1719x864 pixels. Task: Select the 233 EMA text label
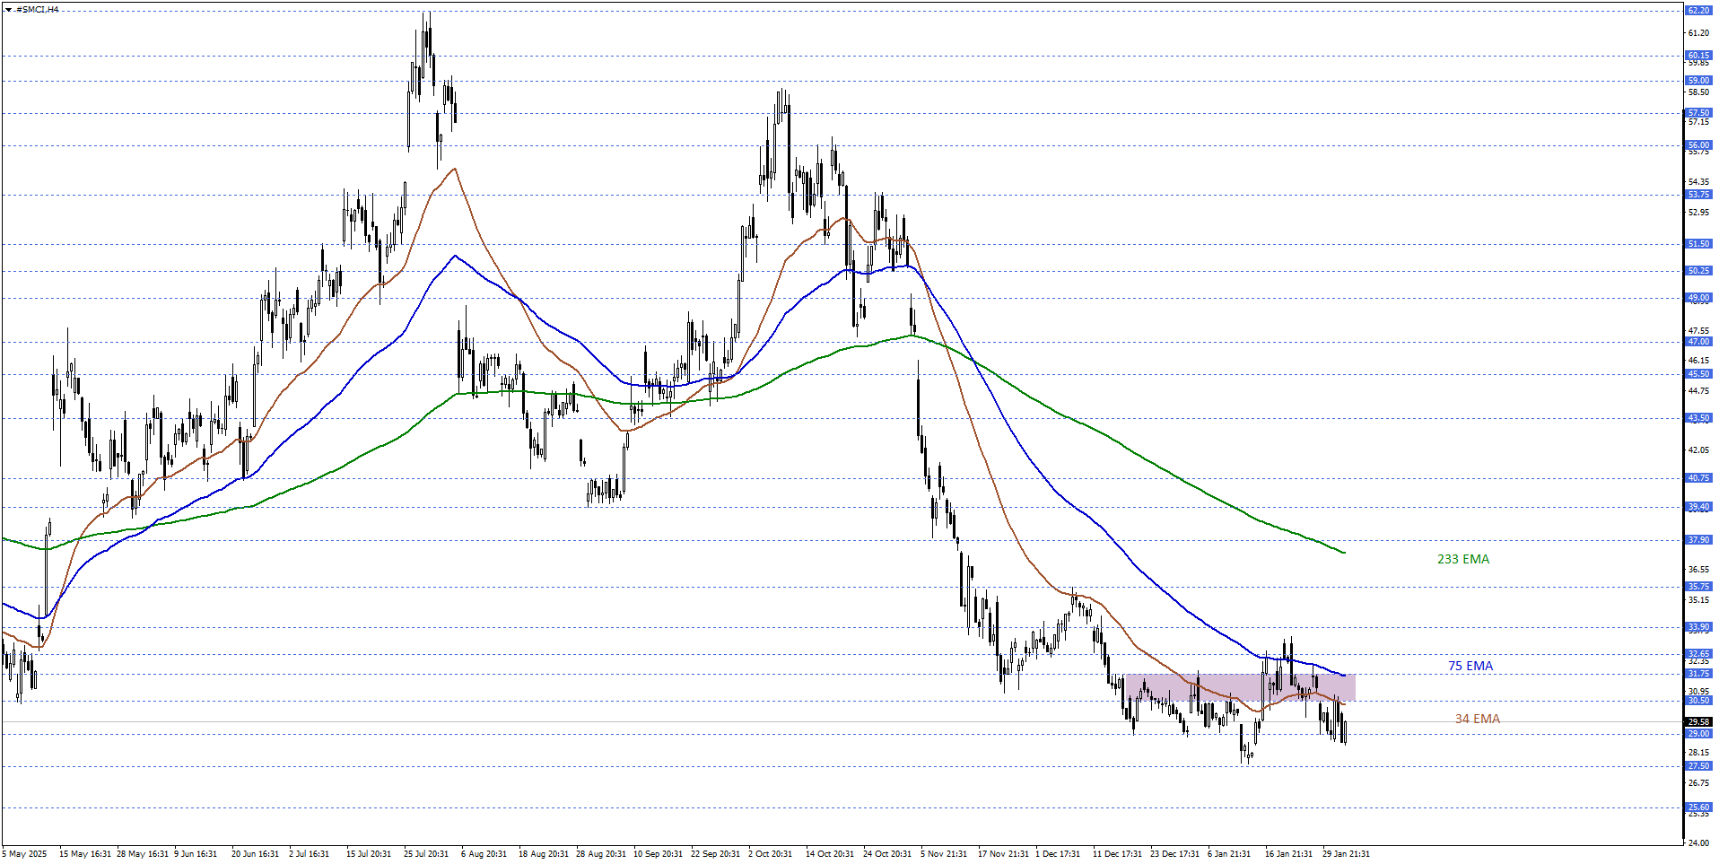tap(1462, 559)
